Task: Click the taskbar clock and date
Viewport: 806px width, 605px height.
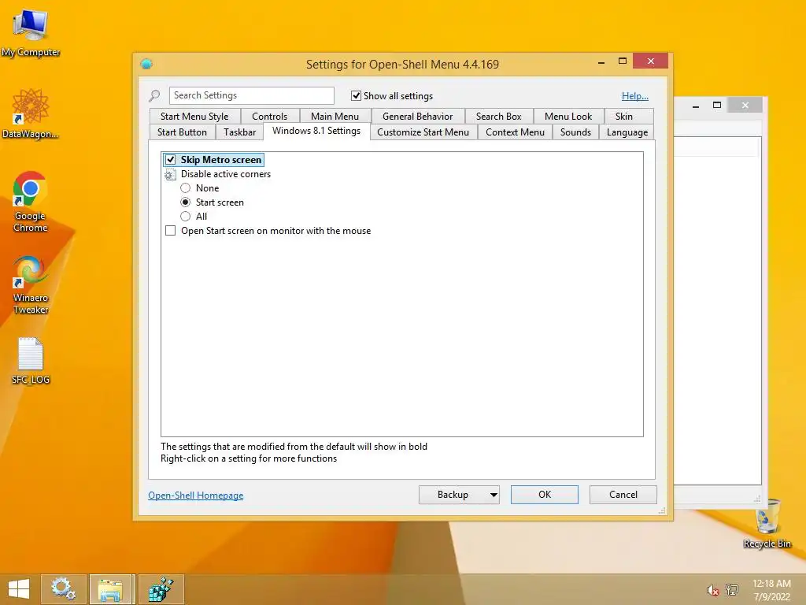Action: (x=771, y=590)
